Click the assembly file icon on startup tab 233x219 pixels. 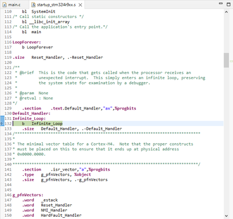coord(34,5)
